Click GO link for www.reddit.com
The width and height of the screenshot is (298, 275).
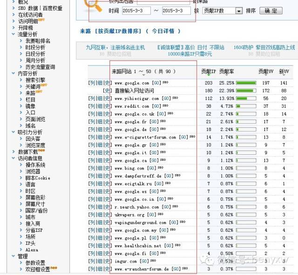pos(156,106)
